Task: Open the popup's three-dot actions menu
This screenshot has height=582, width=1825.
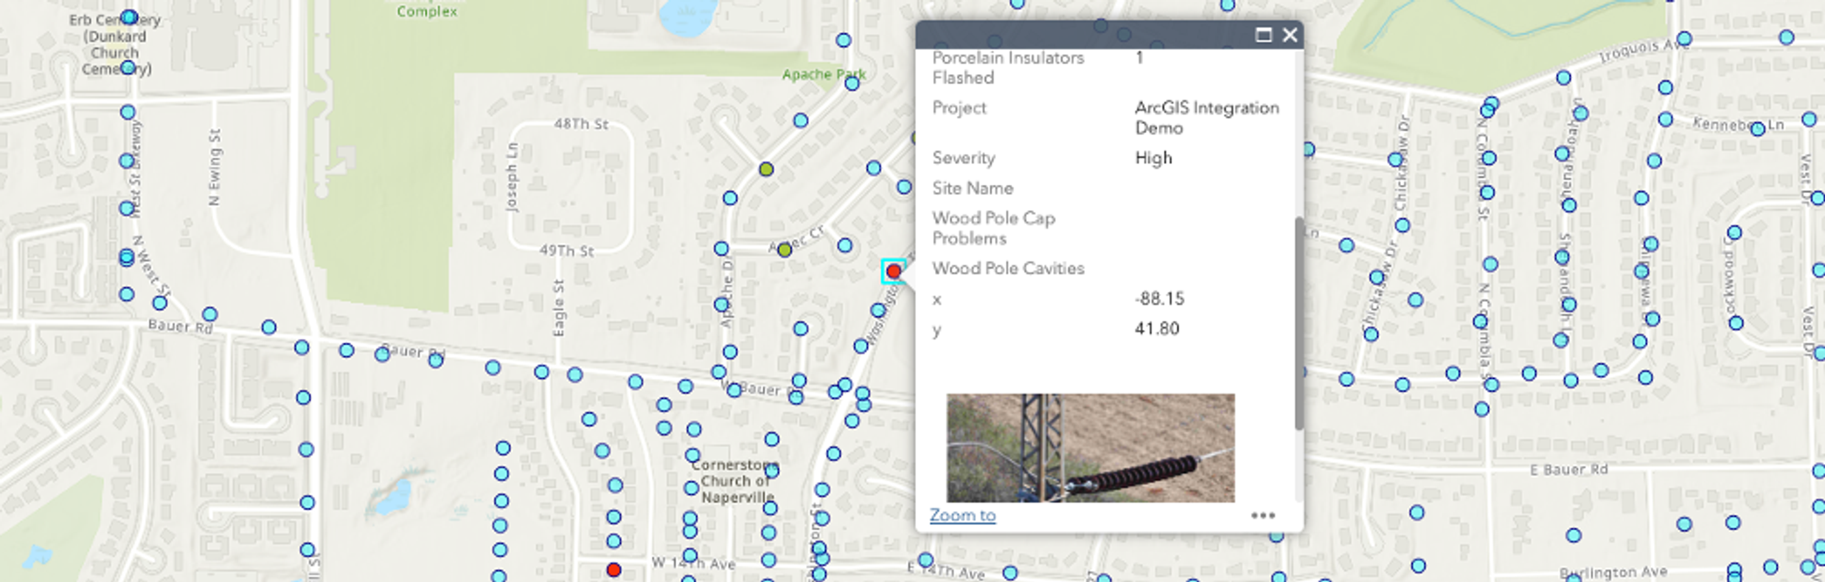Action: pos(1262,516)
